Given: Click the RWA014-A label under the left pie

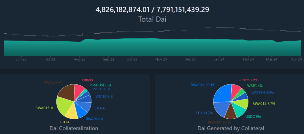Looking at the screenshot, I should coord(95,119).
